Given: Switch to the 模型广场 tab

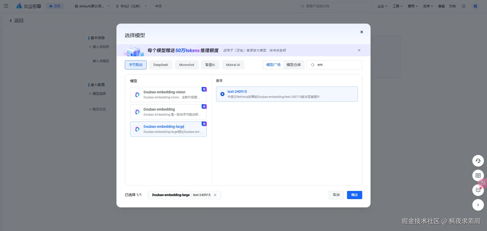Looking at the screenshot, I should tap(273, 65).
